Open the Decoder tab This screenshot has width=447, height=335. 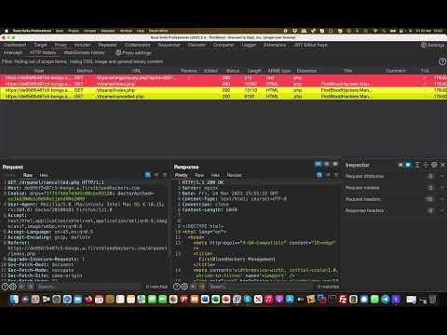196,45
